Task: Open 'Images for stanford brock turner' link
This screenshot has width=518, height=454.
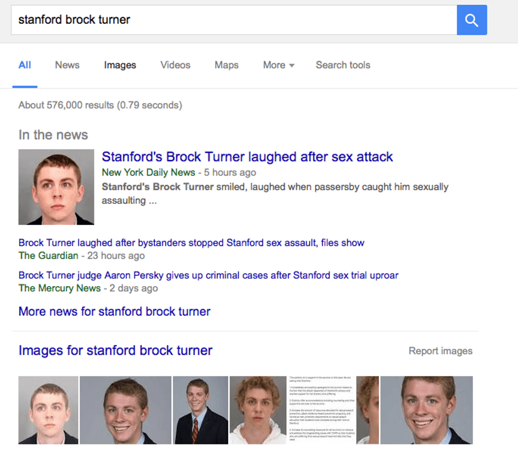Action: (x=115, y=351)
